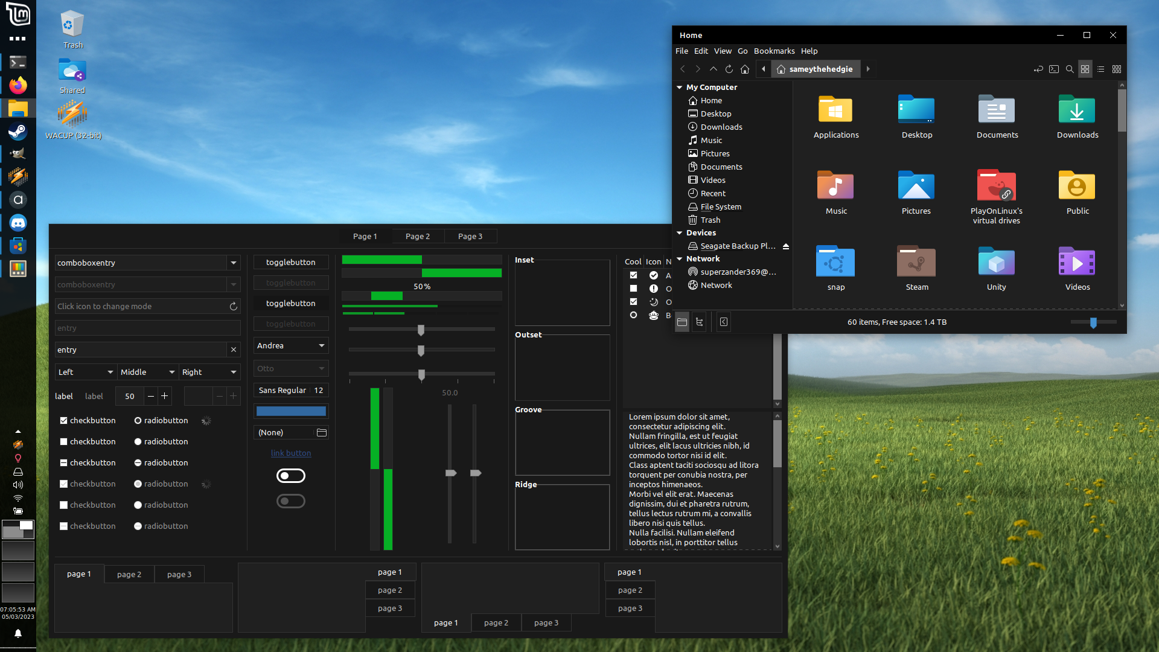Expand the top comboboxentry dropdown arrow
This screenshot has height=652, width=1159.
click(x=233, y=263)
